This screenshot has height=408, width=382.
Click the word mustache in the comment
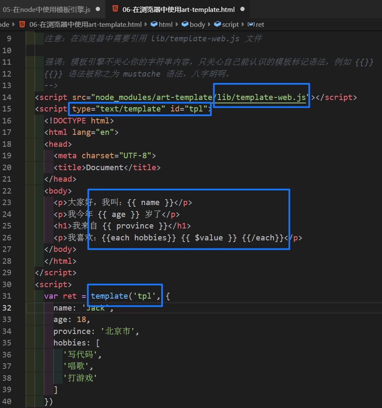pos(142,74)
